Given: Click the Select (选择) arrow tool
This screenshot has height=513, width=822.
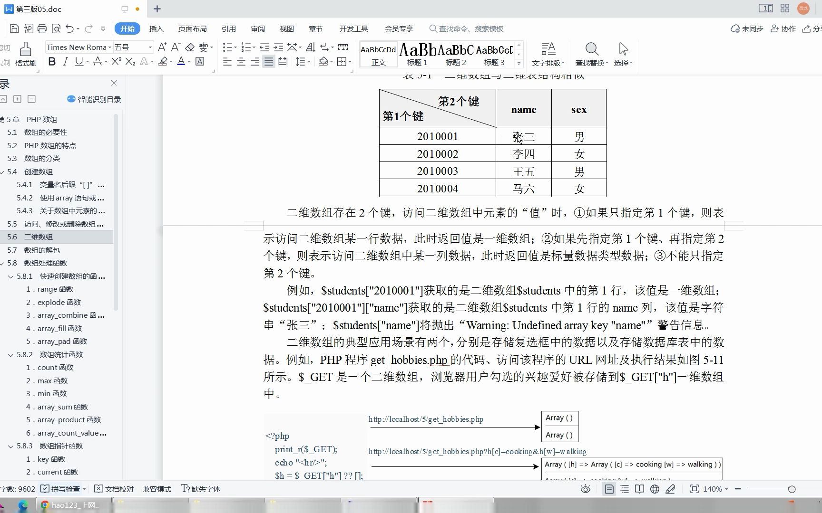Looking at the screenshot, I should pyautogui.click(x=623, y=54).
